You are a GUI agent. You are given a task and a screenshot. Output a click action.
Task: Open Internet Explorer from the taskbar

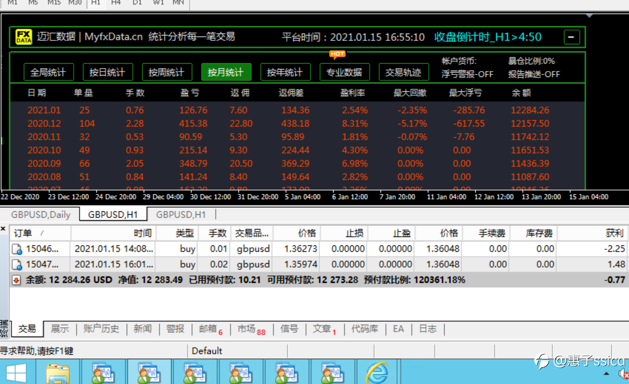click(377, 372)
